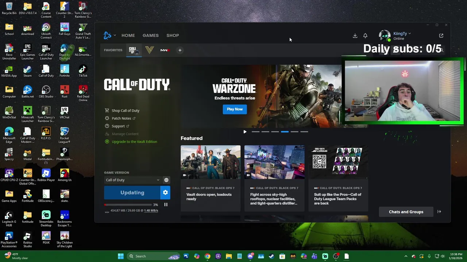Image resolution: width=467 pixels, height=262 pixels.
Task: Add a game to favorites with plus
Action: (x=180, y=50)
